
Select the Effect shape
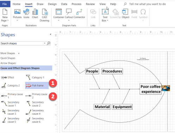click(x=8, y=78)
